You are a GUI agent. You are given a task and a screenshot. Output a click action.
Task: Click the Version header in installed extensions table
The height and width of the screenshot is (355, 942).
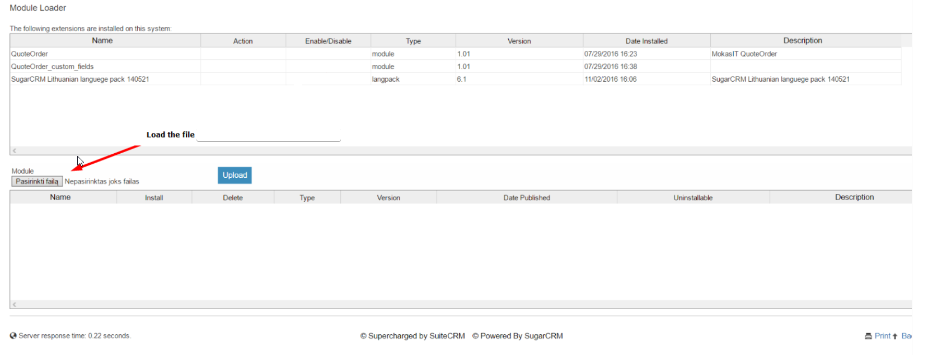[519, 41]
